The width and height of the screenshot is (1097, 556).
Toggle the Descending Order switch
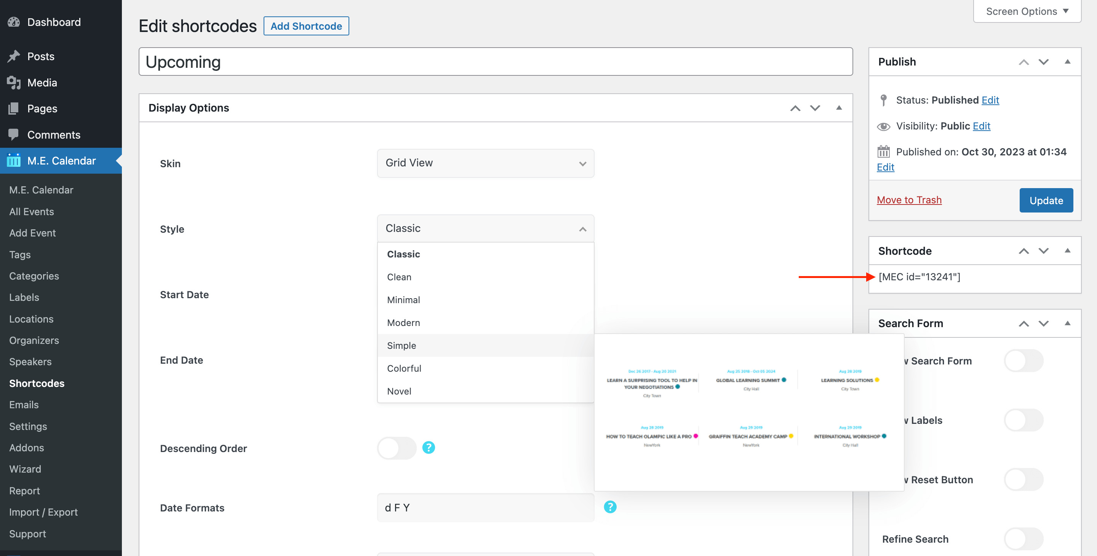[x=397, y=448]
